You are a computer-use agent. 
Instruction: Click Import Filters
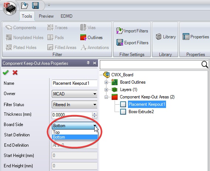[x=132, y=31]
